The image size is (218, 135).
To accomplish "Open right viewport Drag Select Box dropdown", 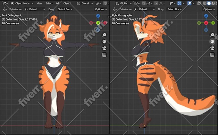I will (x=175, y=9).
